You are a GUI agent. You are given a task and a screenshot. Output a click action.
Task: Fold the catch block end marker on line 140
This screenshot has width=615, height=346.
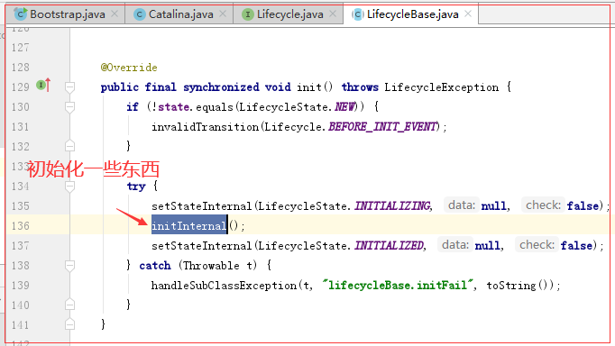click(69, 305)
